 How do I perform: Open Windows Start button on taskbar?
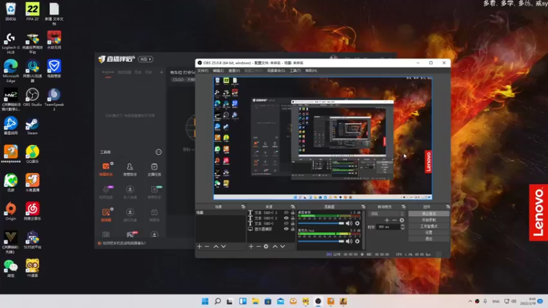(x=205, y=301)
